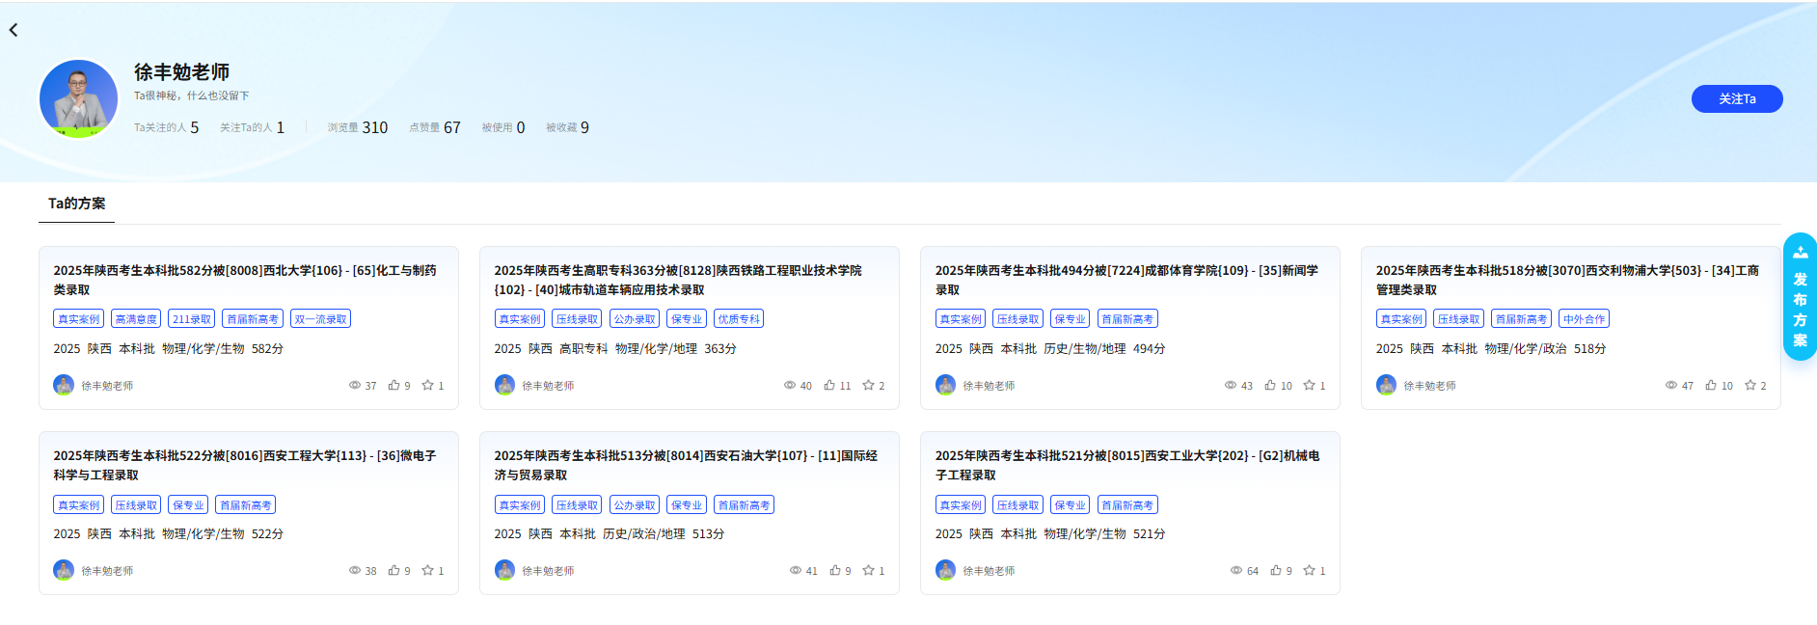Open the 522分 西安工程大学 case title
This screenshot has height=625, width=1817.
click(x=245, y=465)
